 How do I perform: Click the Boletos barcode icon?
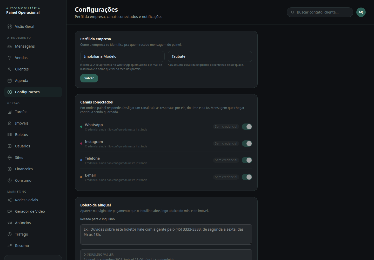tap(10, 135)
